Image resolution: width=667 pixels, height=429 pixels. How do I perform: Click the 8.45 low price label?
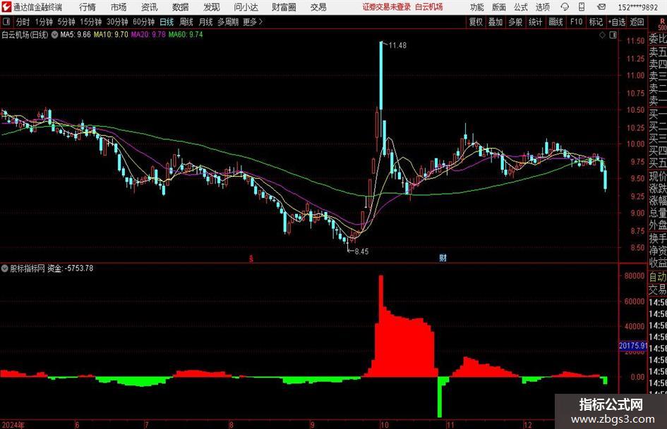click(361, 251)
